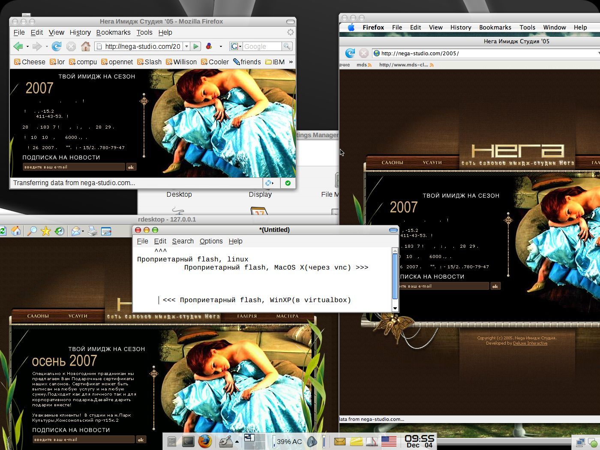Open the Back history dropdown arrow
This screenshot has height=450, width=600.
pos(27,46)
